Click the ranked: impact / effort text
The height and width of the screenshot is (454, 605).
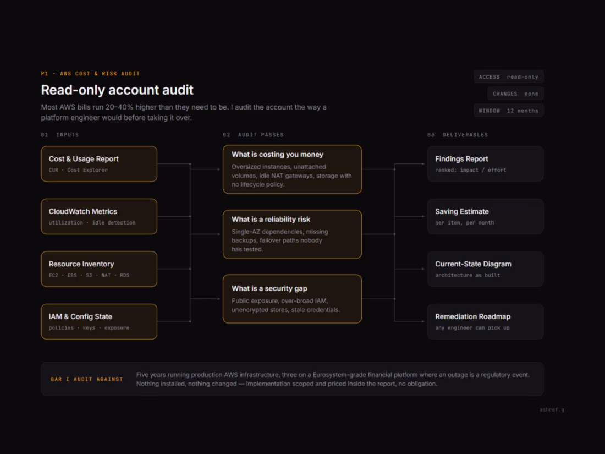470,170
